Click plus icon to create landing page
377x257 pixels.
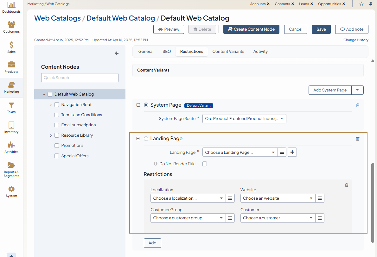pos(292,152)
